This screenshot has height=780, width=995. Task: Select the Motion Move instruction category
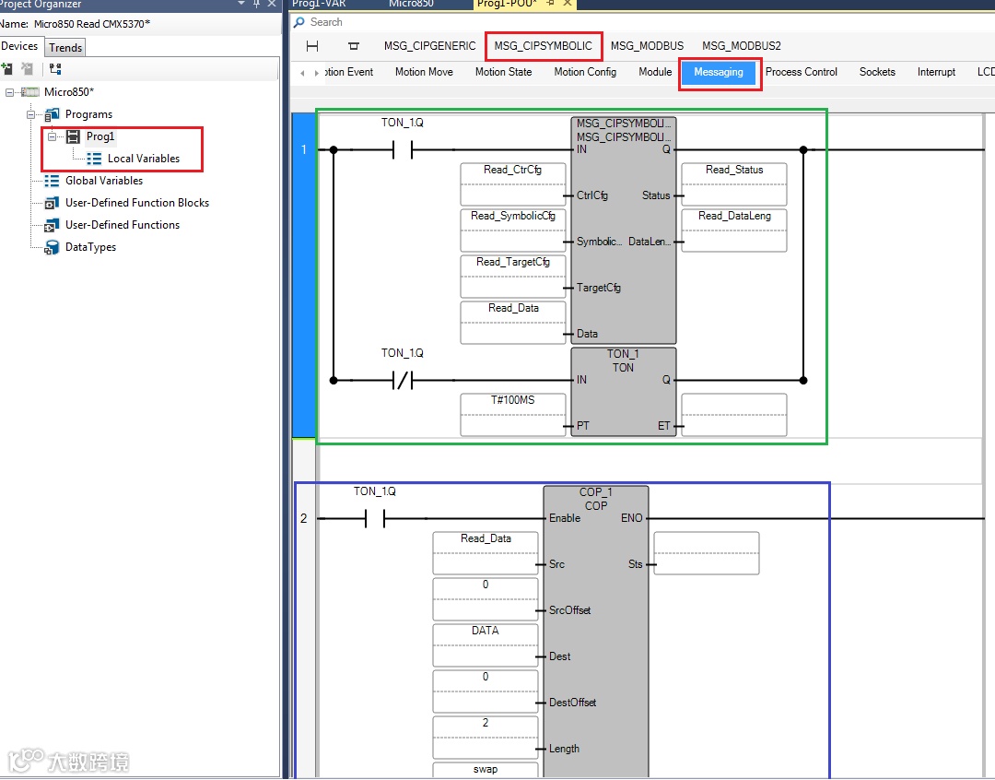point(424,73)
